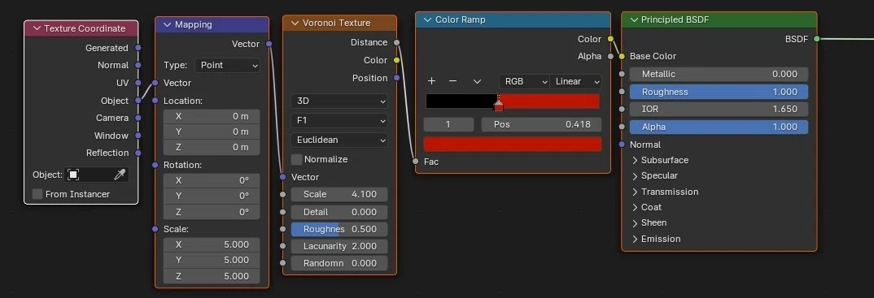Click the Mapping Vector input socket

point(155,83)
